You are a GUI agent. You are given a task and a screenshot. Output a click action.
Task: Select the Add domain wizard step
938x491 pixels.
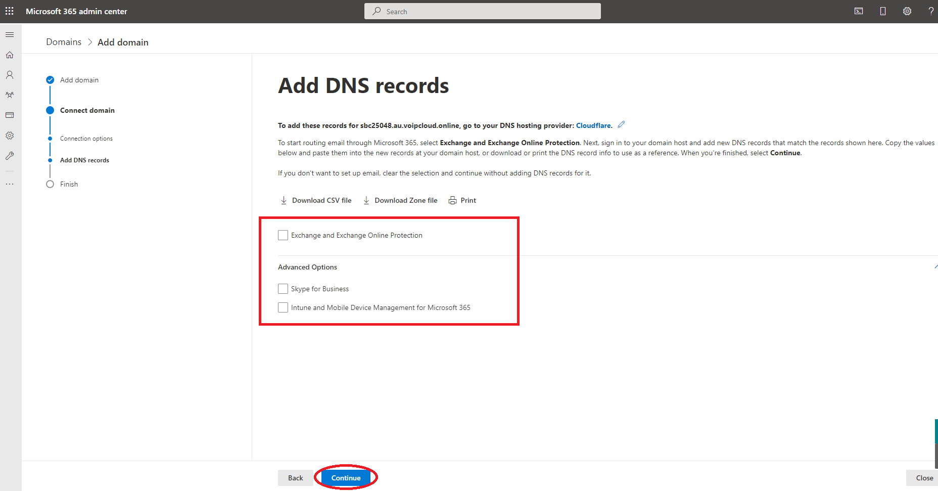pos(79,80)
